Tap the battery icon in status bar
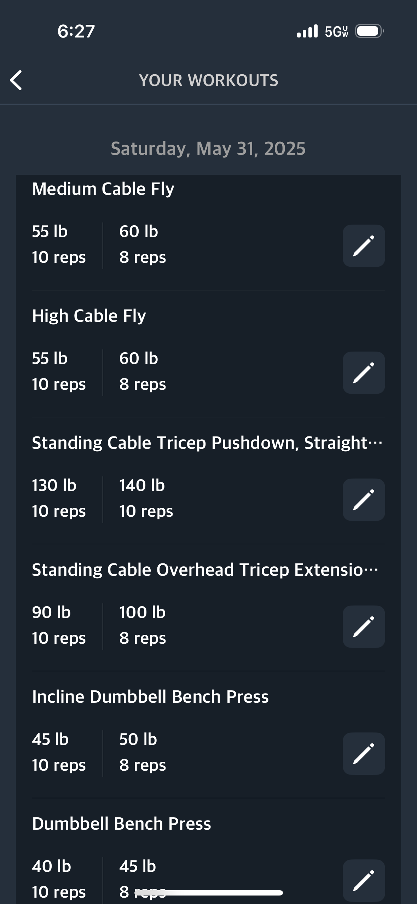The width and height of the screenshot is (417, 904). pyautogui.click(x=369, y=31)
